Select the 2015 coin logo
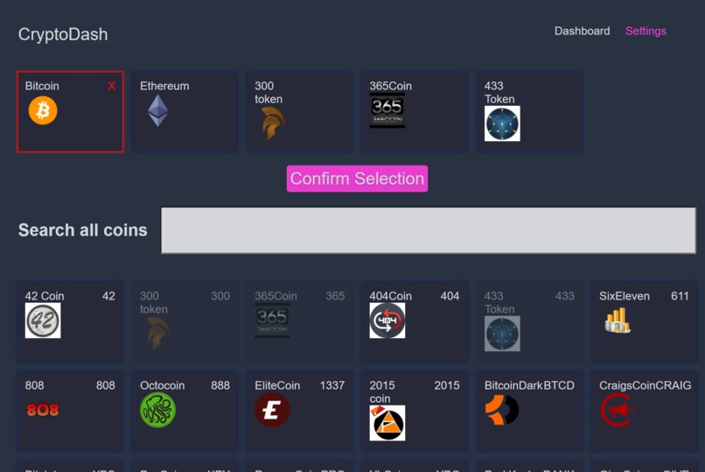This screenshot has width=705, height=472. [387, 423]
